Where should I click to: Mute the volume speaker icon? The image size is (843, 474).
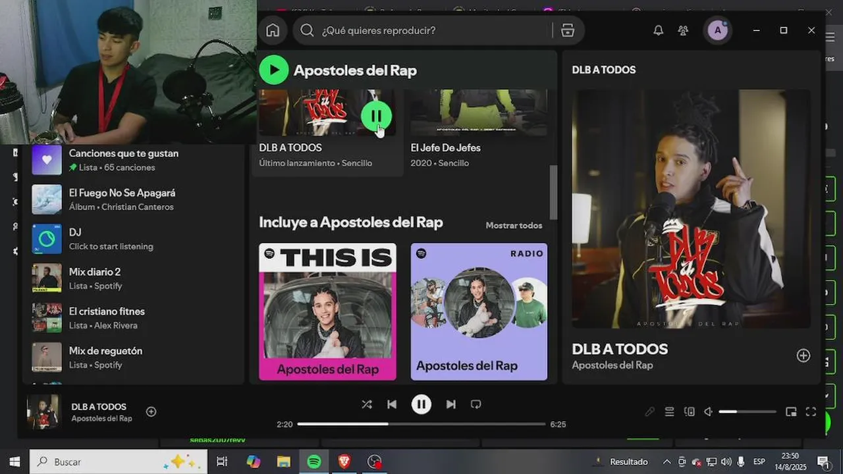(x=709, y=412)
